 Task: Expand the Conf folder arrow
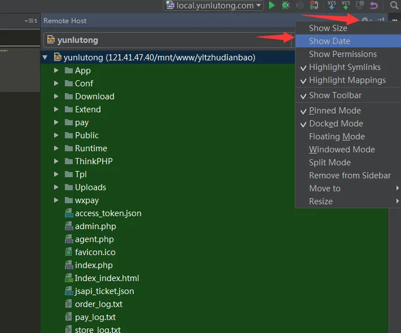[56, 83]
